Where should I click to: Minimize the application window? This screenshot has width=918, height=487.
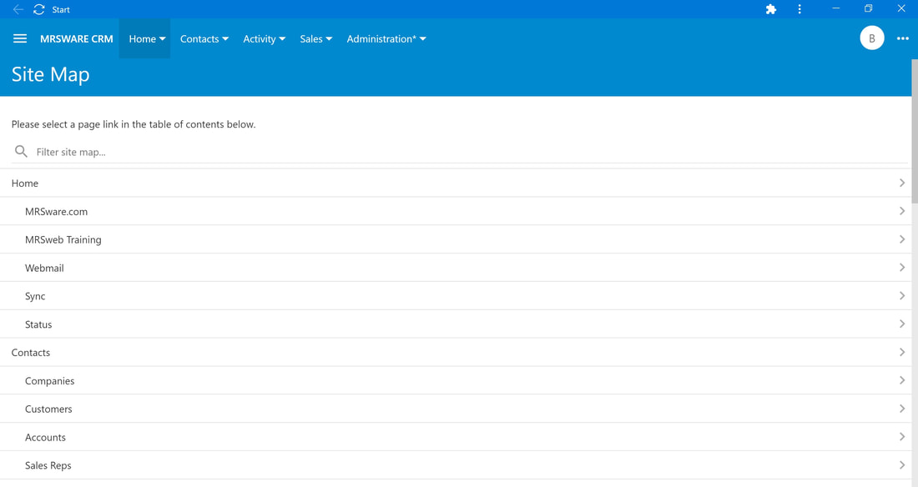point(836,9)
